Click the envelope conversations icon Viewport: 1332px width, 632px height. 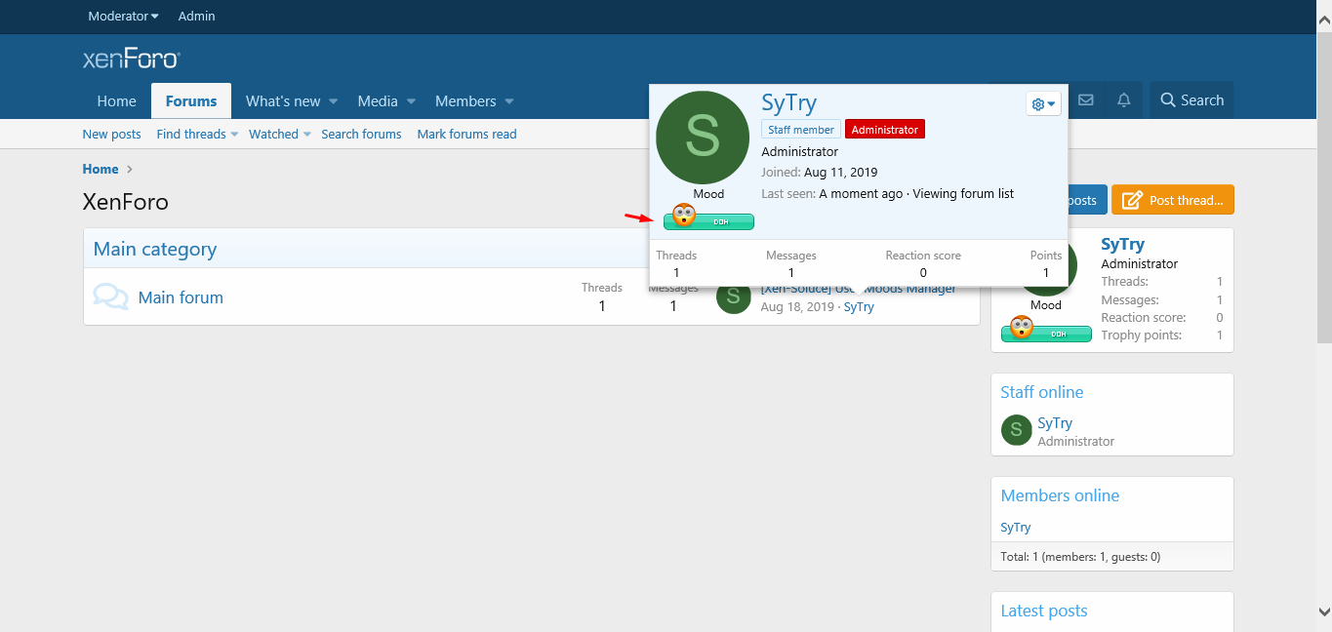coord(1085,100)
